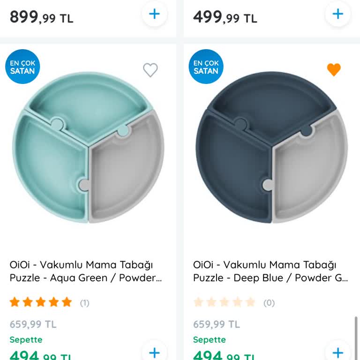The image size is (360, 360).
Task: Tap the En Çok Satan badge on Aqua Green plate
Action: 22,67
